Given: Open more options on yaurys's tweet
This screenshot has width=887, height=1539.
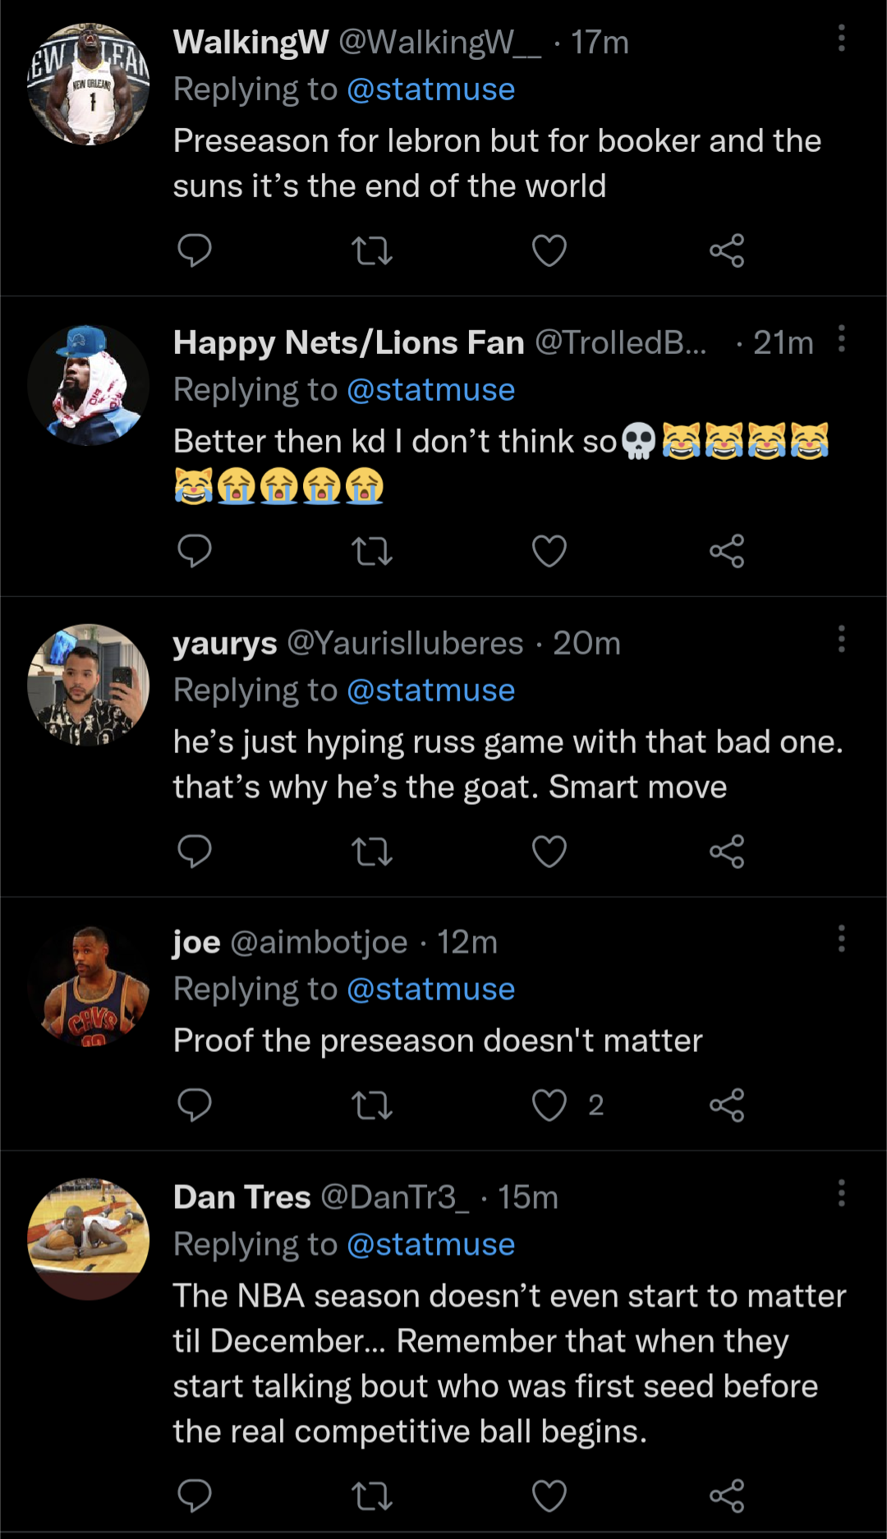Looking at the screenshot, I should 841,639.
